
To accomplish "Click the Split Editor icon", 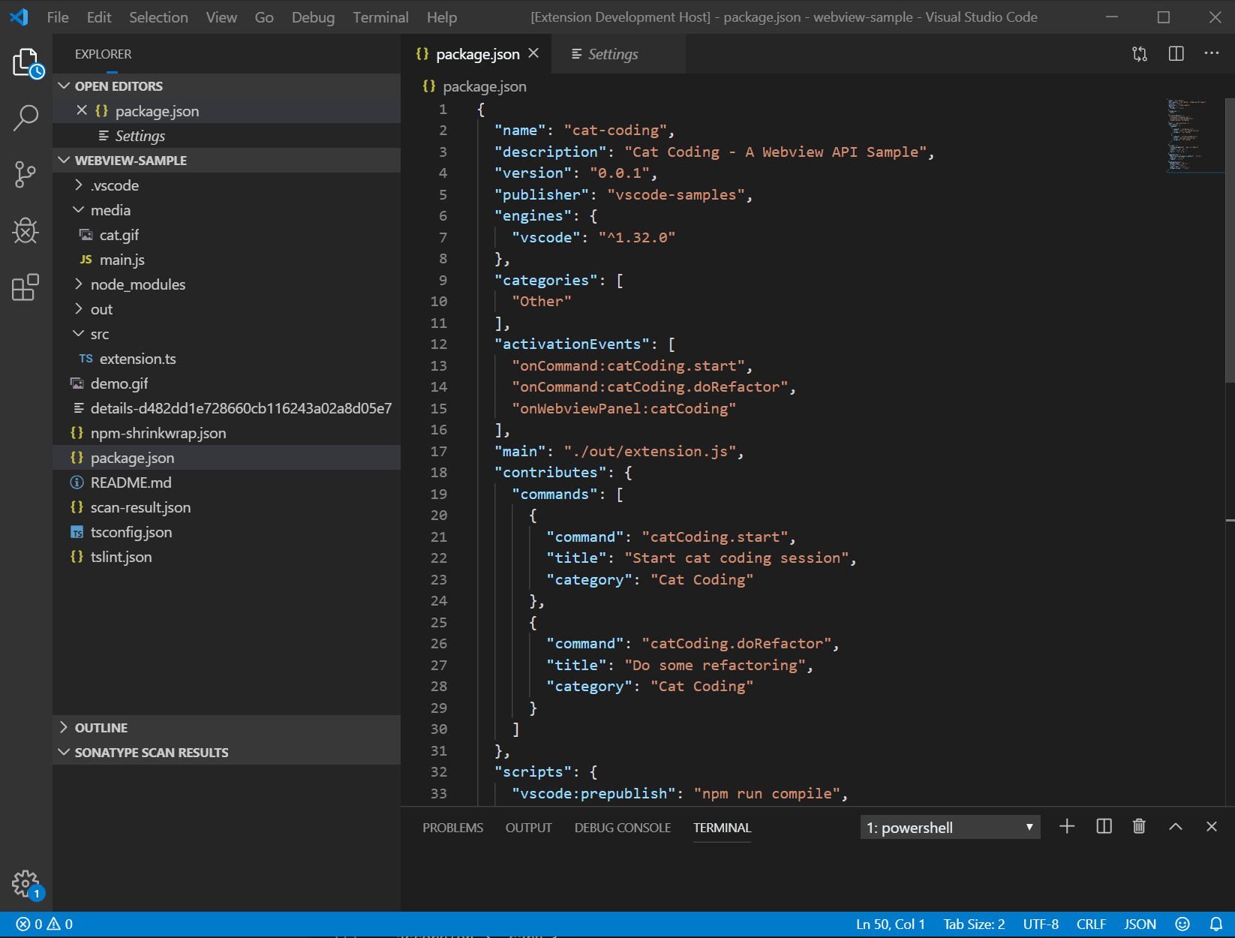I will point(1176,54).
